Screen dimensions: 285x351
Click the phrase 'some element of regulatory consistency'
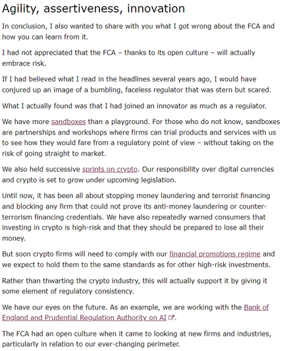67,291
